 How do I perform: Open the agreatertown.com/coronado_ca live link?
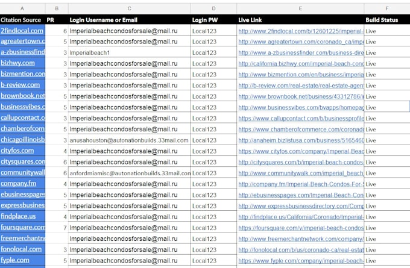point(301,42)
